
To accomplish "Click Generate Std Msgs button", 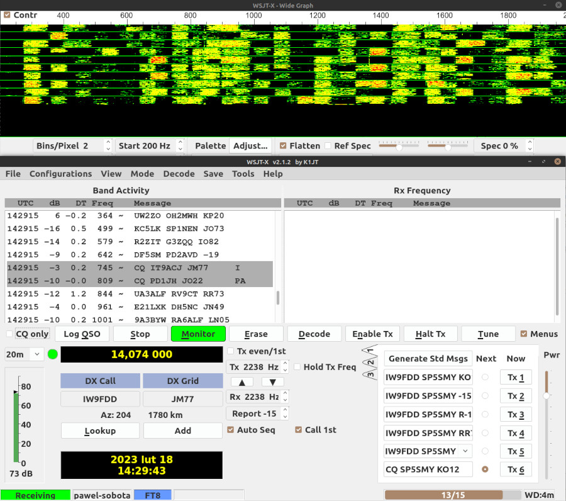I will tap(428, 358).
